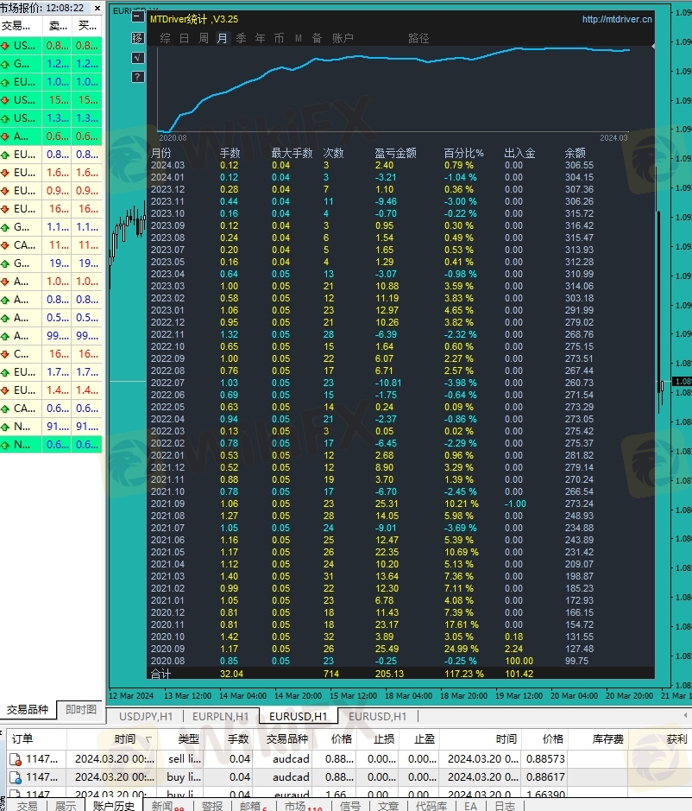Switch to the 交易品种 symbols tab
Image resolution: width=692 pixels, height=811 pixels.
28,710
